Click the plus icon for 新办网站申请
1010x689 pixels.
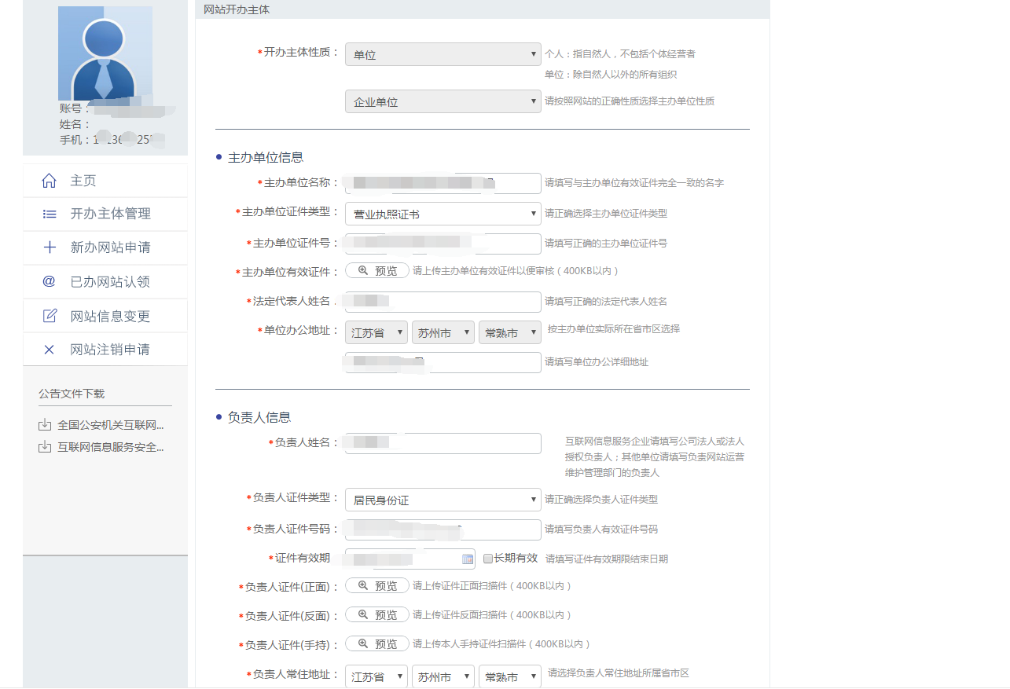49,247
